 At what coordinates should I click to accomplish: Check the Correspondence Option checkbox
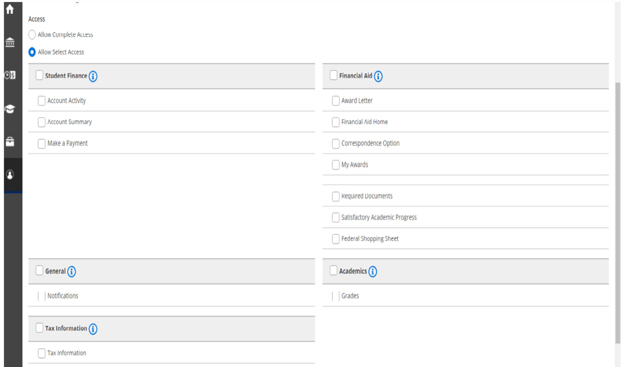coord(336,143)
